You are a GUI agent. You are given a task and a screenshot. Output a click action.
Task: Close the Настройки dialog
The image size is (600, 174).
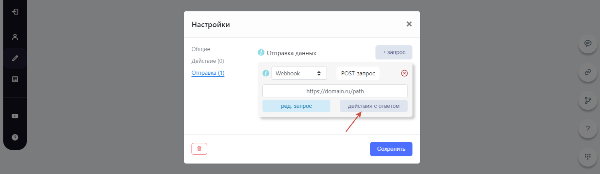[409, 24]
